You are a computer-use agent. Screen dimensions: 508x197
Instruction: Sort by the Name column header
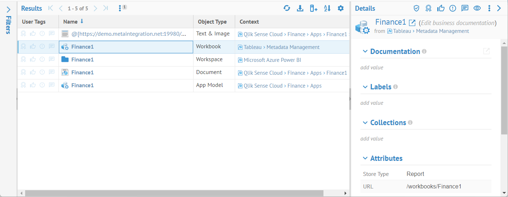[70, 22]
